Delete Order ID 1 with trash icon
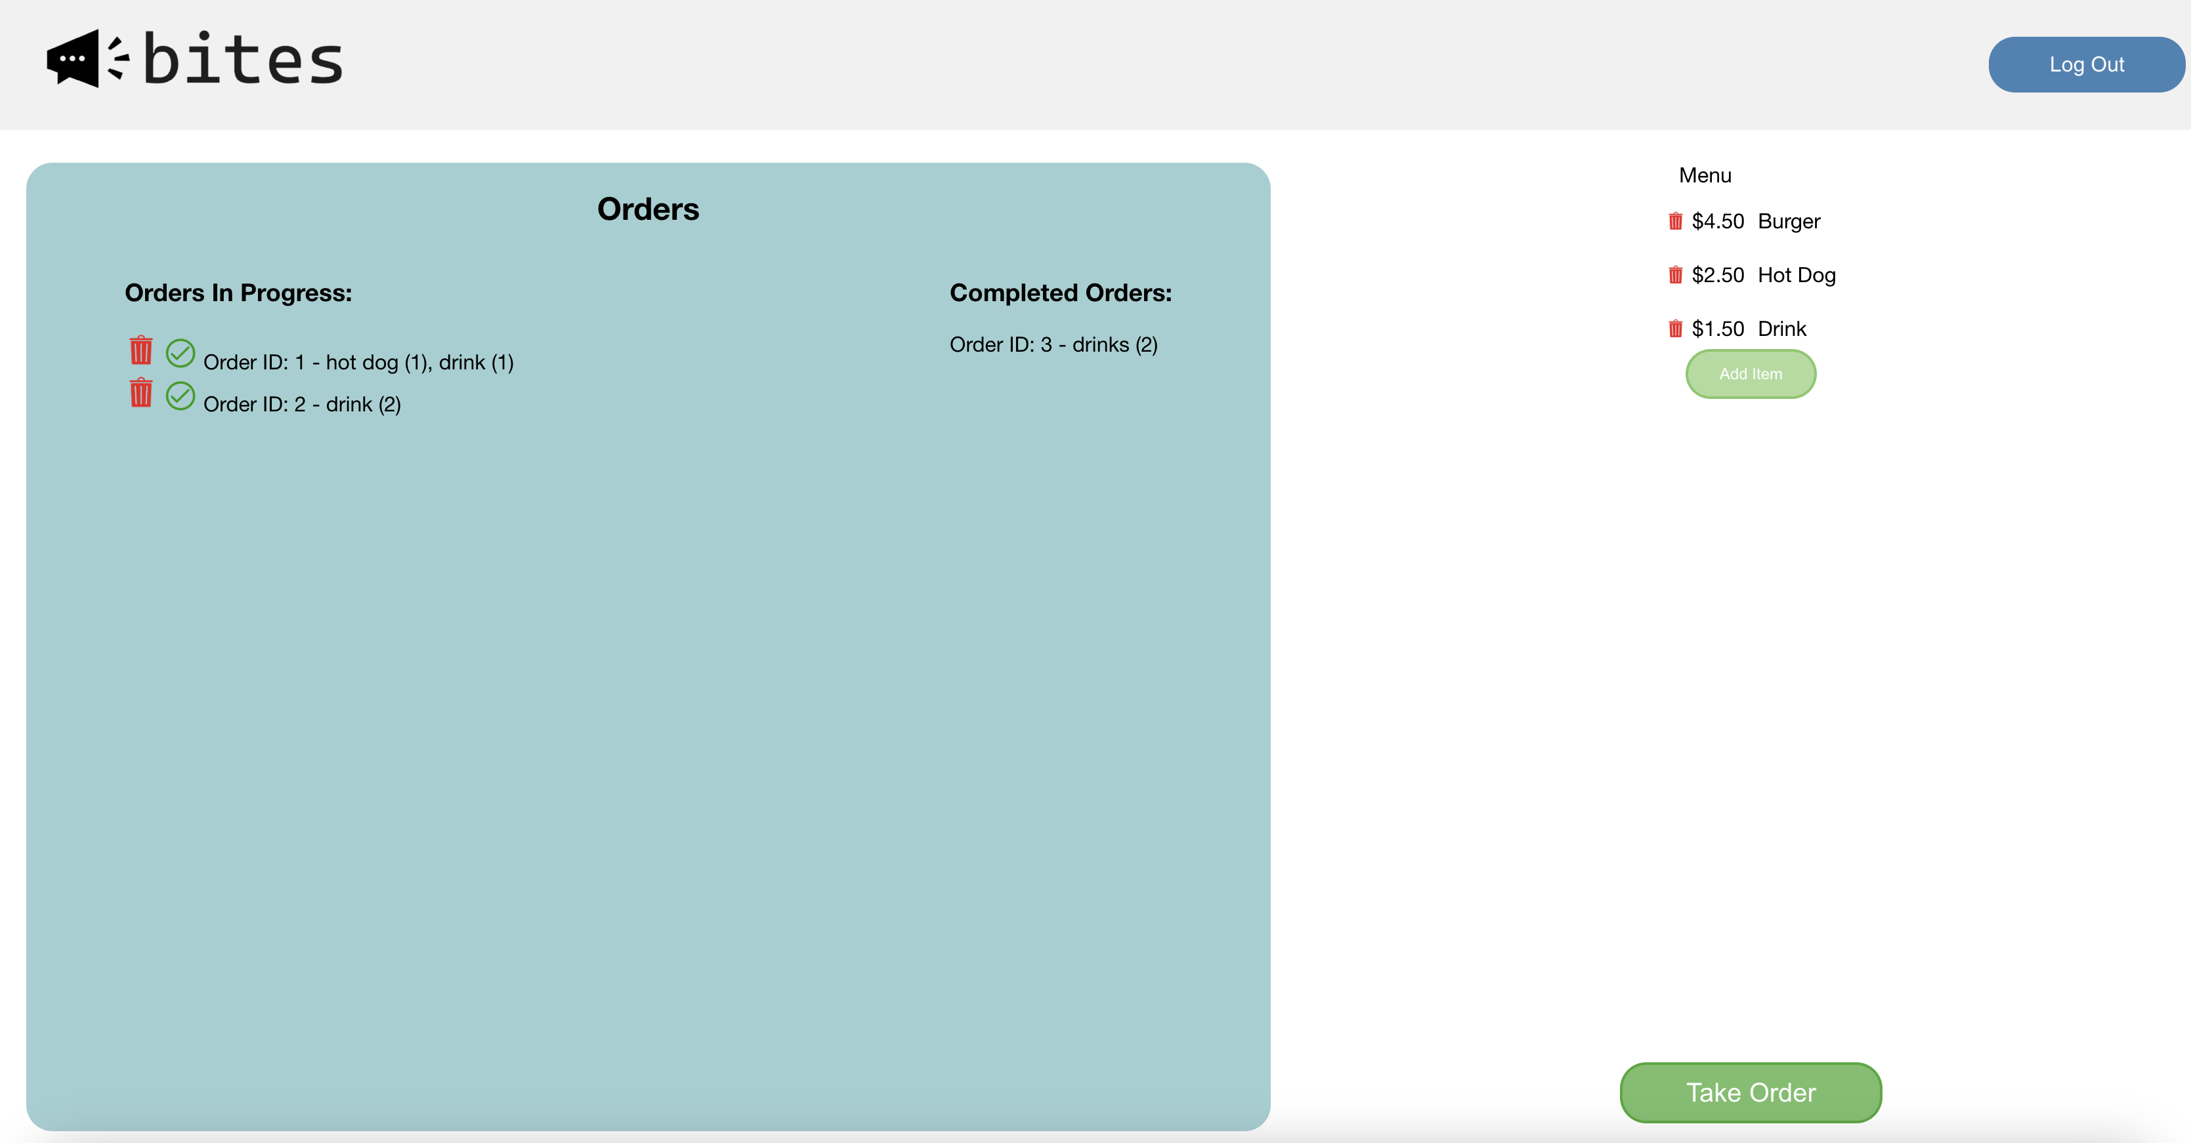The height and width of the screenshot is (1143, 2191). 140,350
